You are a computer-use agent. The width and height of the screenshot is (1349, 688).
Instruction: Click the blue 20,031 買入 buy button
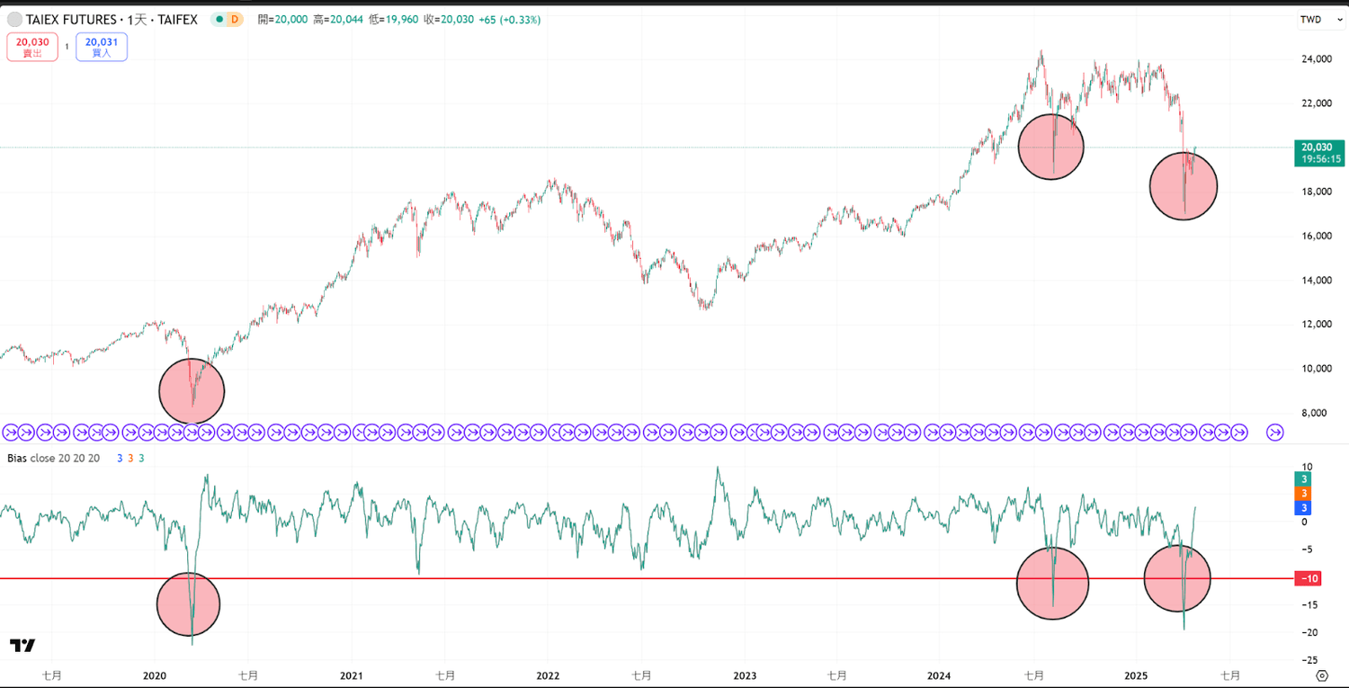click(102, 47)
